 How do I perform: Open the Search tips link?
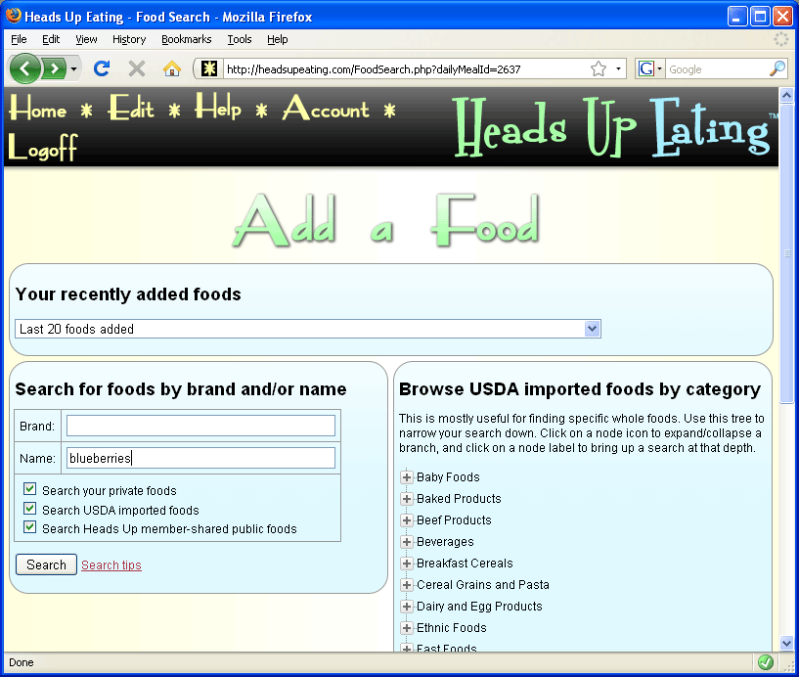point(111,564)
